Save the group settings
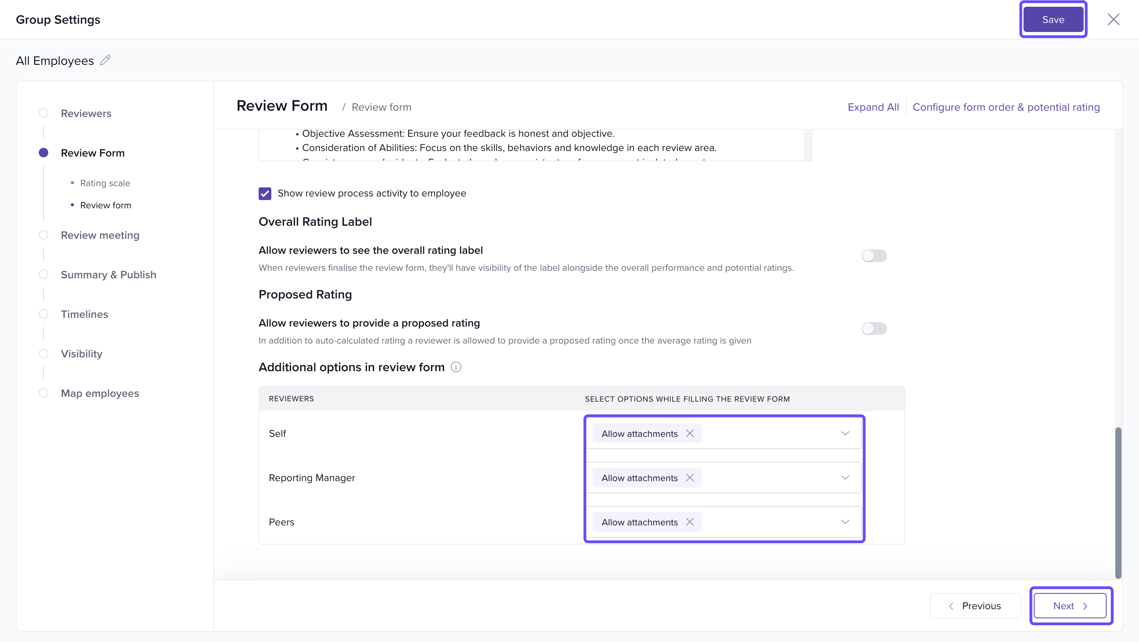Image resolution: width=1139 pixels, height=642 pixels. click(1053, 19)
